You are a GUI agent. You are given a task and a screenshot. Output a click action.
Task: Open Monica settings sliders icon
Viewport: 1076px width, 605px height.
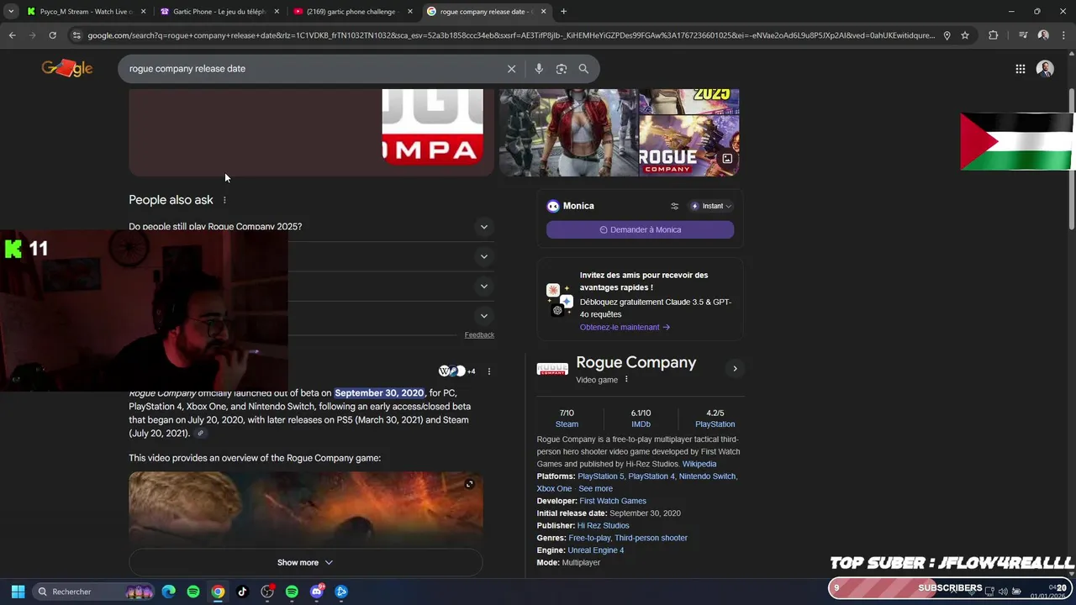[x=674, y=206]
